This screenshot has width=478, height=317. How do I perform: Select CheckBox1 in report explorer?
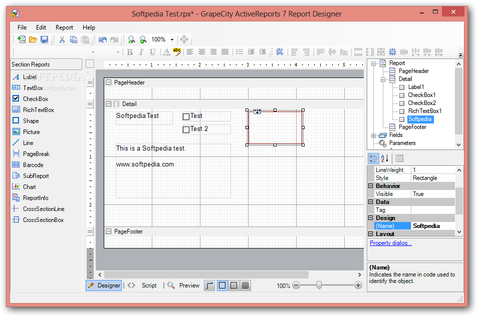pos(421,95)
